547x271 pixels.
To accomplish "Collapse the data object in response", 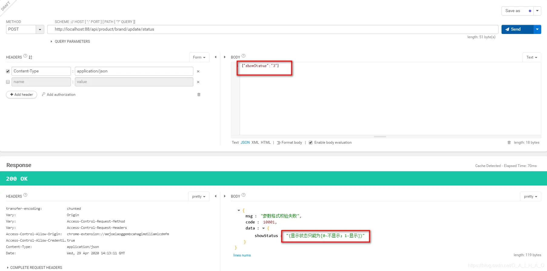I will [x=263, y=228].
